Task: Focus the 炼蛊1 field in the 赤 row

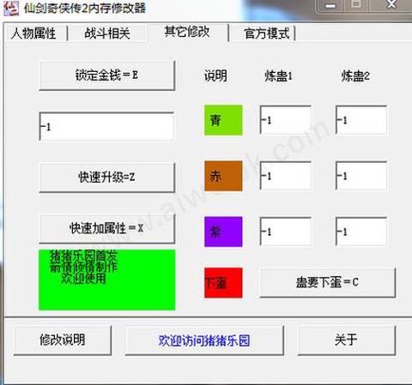Action: 286,176
